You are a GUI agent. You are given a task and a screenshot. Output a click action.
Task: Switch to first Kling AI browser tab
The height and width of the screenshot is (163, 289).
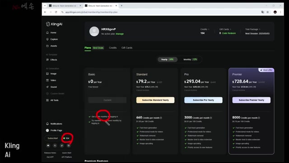64,6
